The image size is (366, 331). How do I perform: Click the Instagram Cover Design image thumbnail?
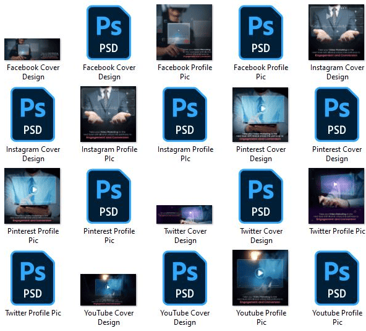point(336,32)
